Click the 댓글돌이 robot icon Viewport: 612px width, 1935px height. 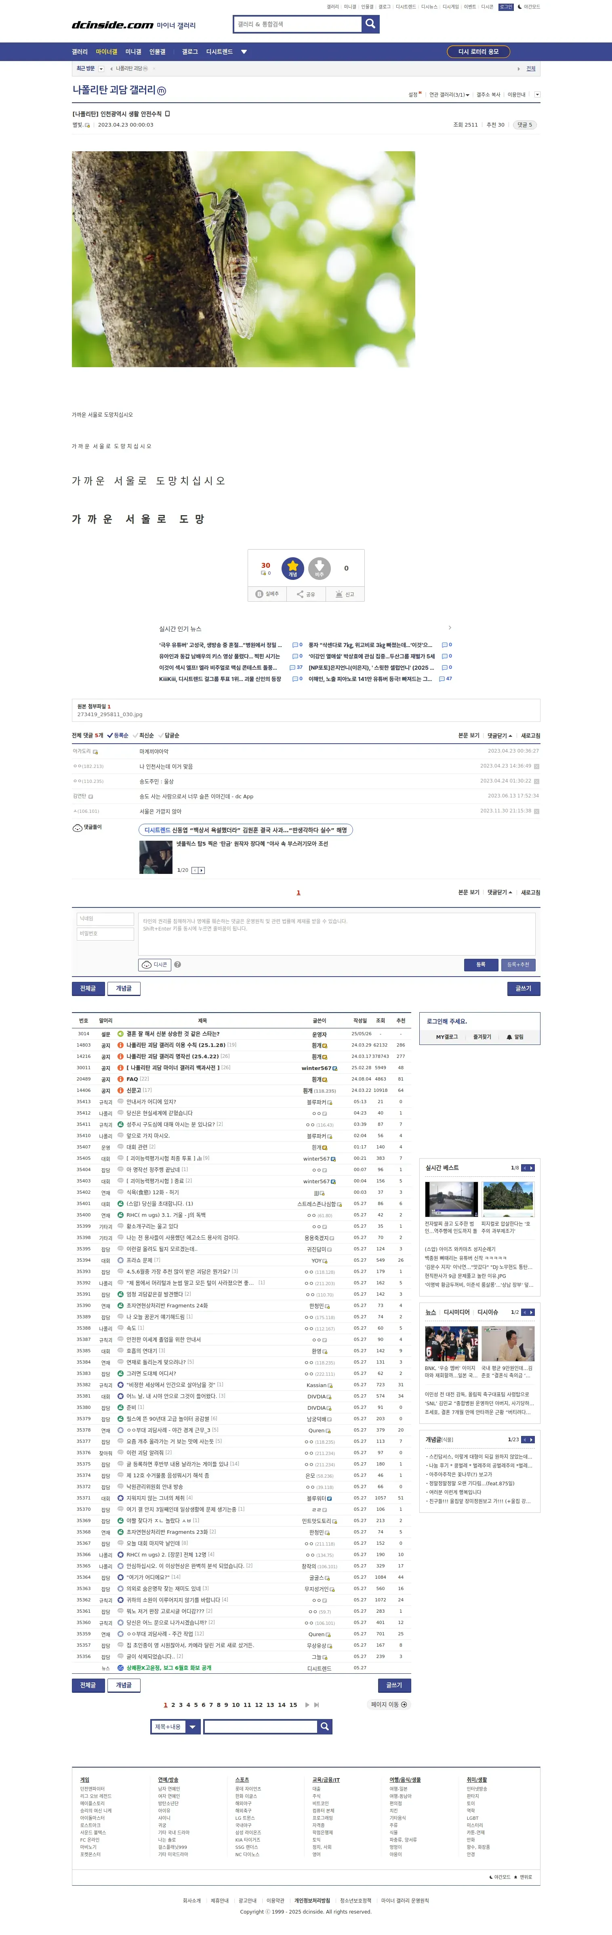77,828
